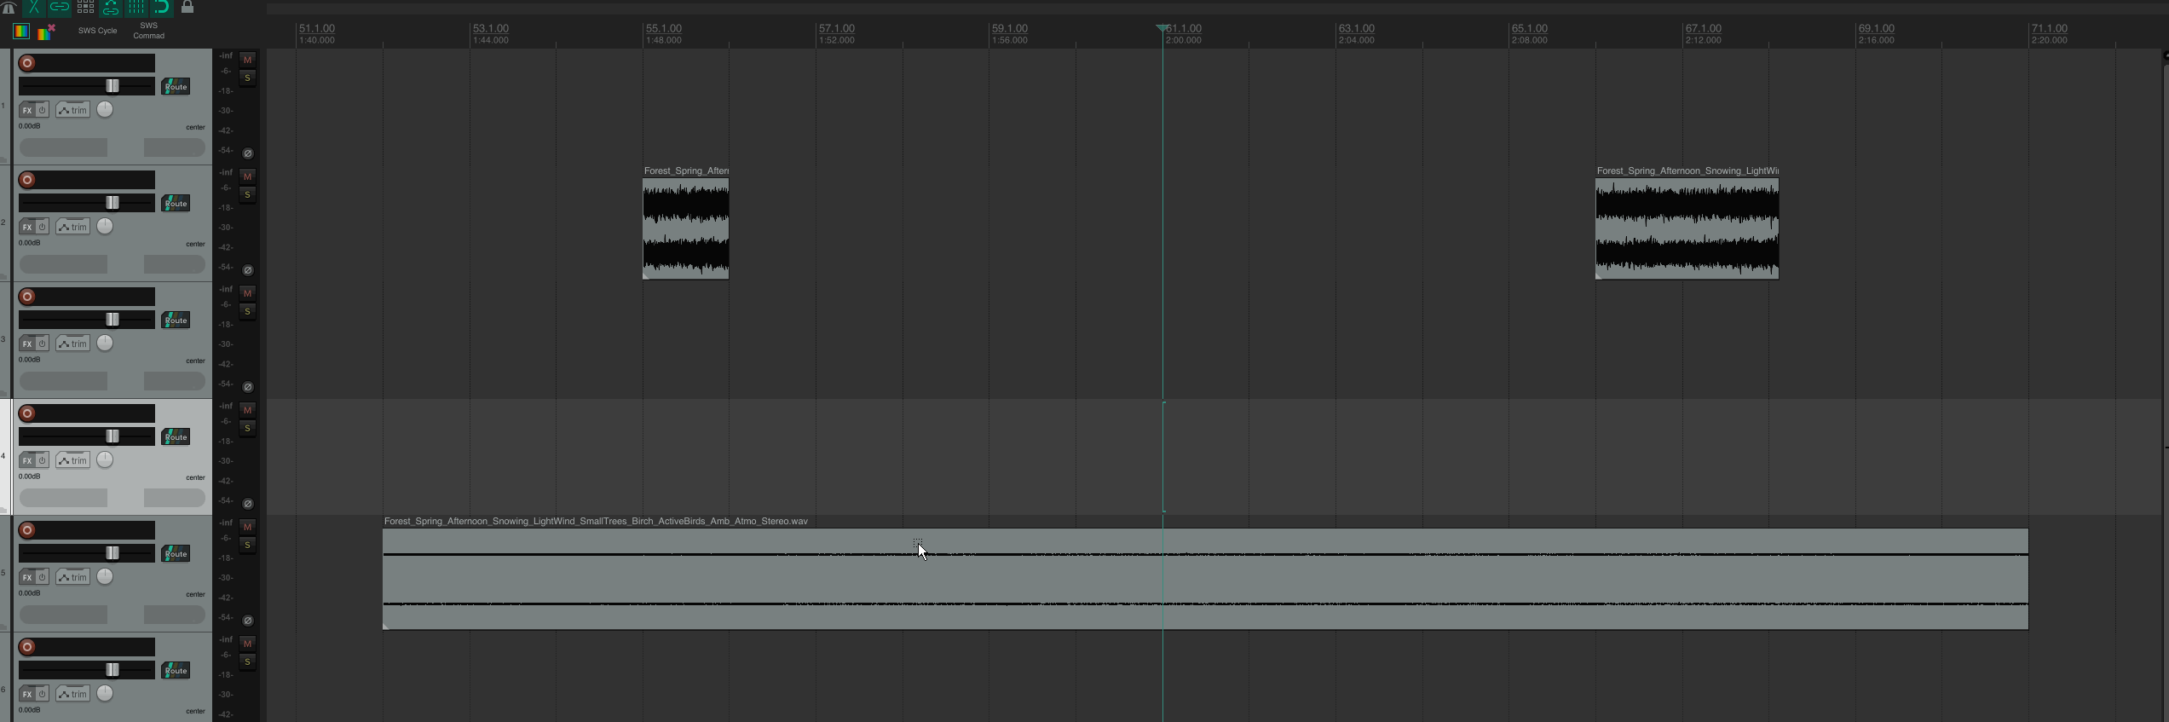Click the padlock locking icon
Screen dimensions: 2169x722
(187, 8)
